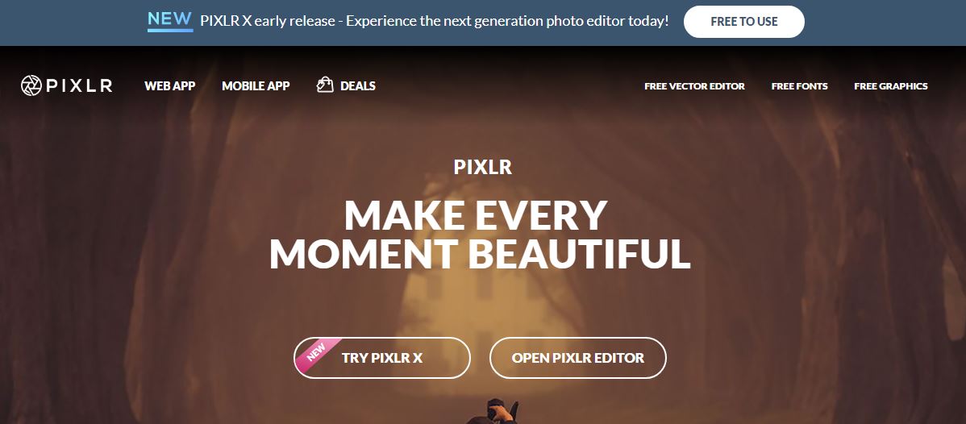Image resolution: width=966 pixels, height=424 pixels.
Task: Click the shopping bag Deals icon
Action: pos(325,85)
